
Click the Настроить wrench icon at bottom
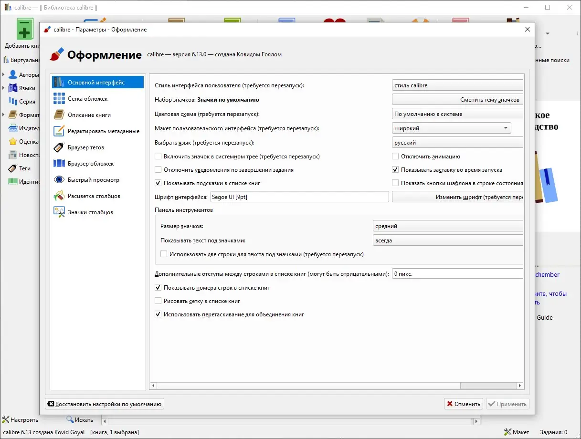point(6,420)
